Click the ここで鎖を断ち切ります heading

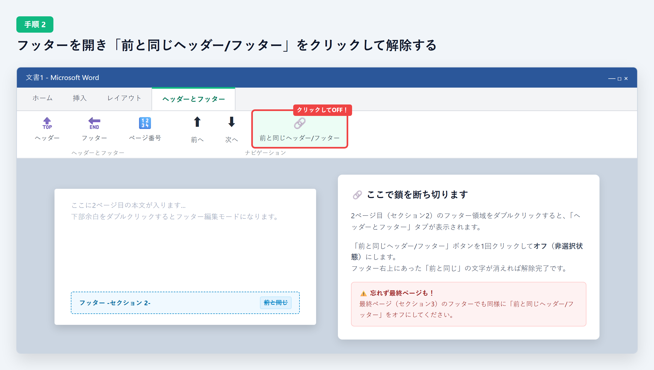[x=417, y=195]
